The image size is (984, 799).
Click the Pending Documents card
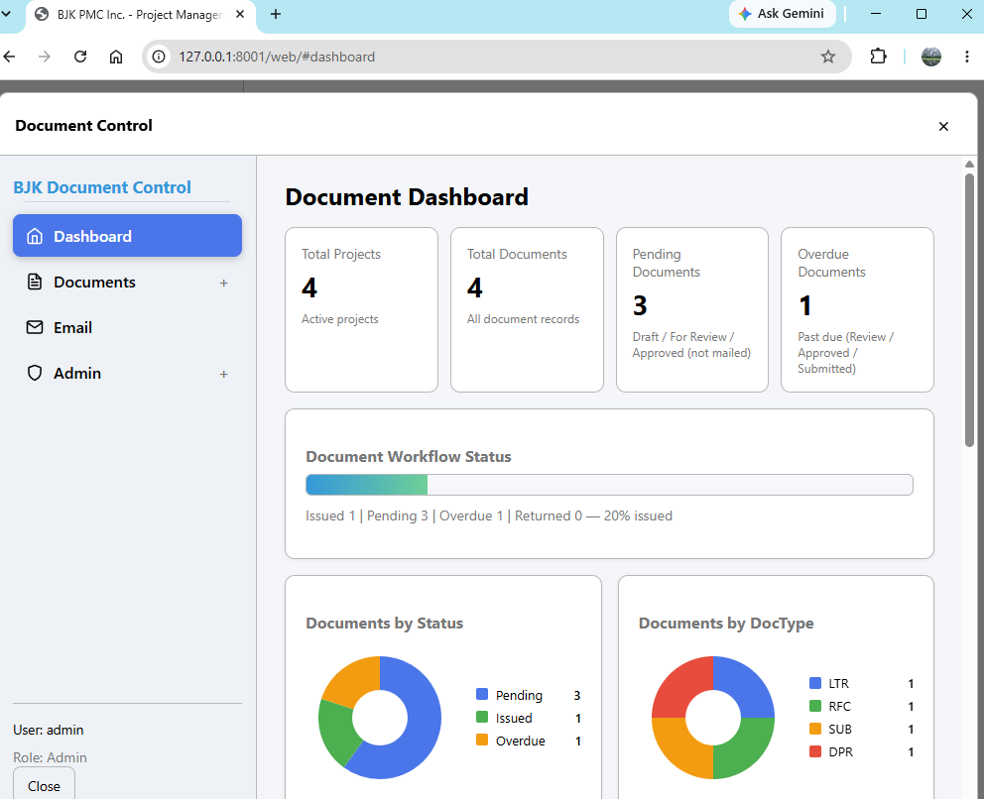[692, 310]
